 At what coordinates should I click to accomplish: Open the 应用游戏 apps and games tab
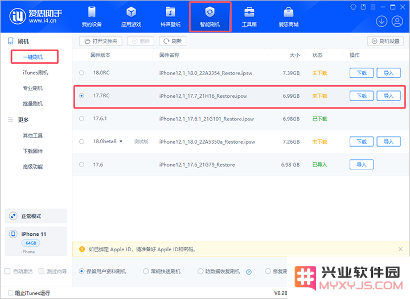[x=131, y=16]
